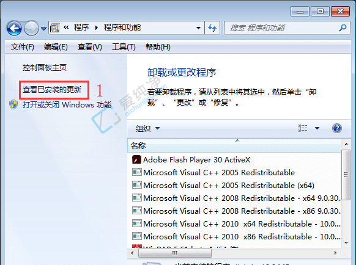The image size is (356, 265).
Task: Click the Control Panel icon in address bar
Action: point(54,28)
